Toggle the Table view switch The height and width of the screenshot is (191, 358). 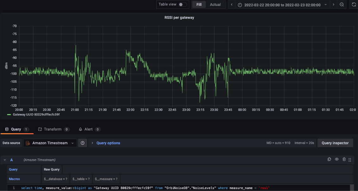click(182, 4)
